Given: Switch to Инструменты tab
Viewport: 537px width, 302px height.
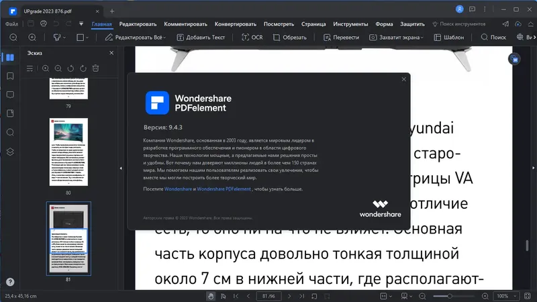Looking at the screenshot, I should [x=350, y=24].
